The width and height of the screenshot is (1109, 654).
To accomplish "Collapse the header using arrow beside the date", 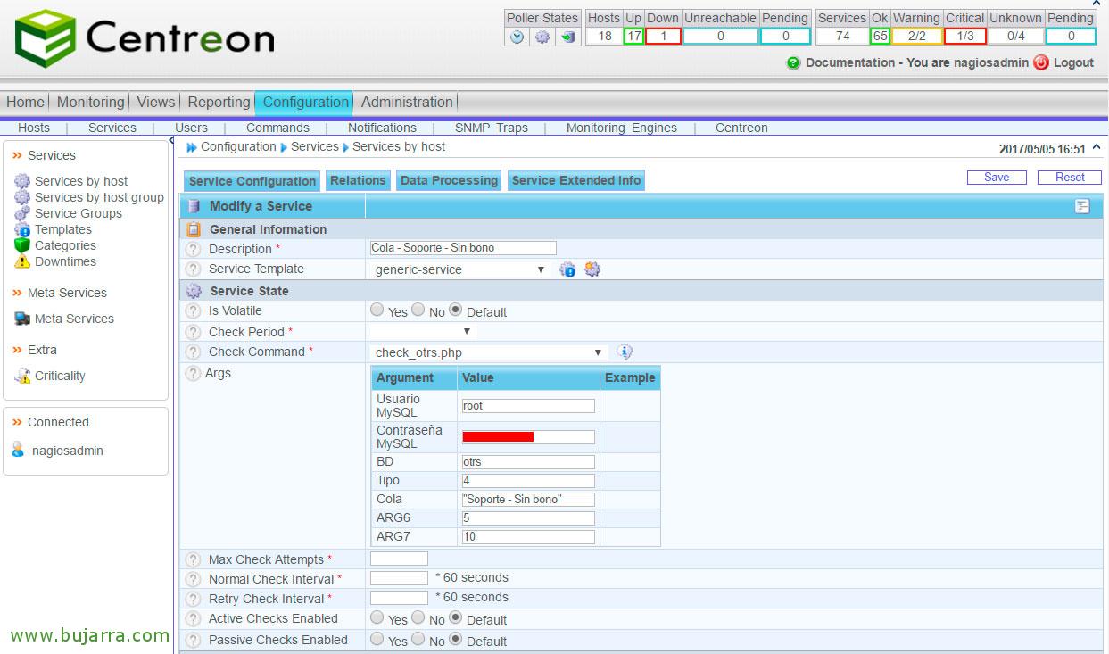I will (1097, 148).
